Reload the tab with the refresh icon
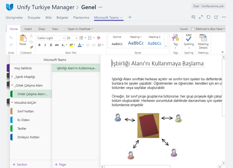This screenshot has width=233, height=168. (208, 17)
